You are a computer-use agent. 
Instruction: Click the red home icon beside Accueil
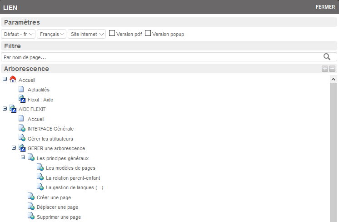point(13,79)
